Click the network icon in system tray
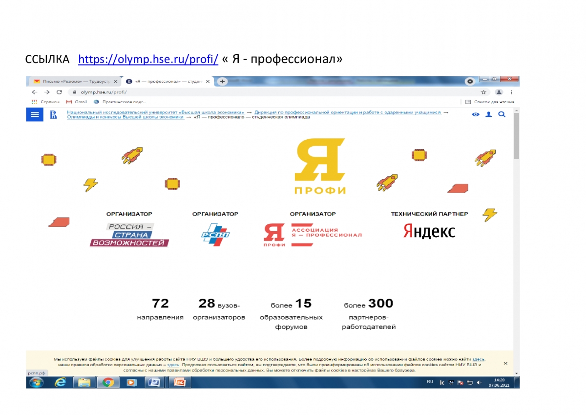The height and width of the screenshot is (415, 586). coord(470,382)
